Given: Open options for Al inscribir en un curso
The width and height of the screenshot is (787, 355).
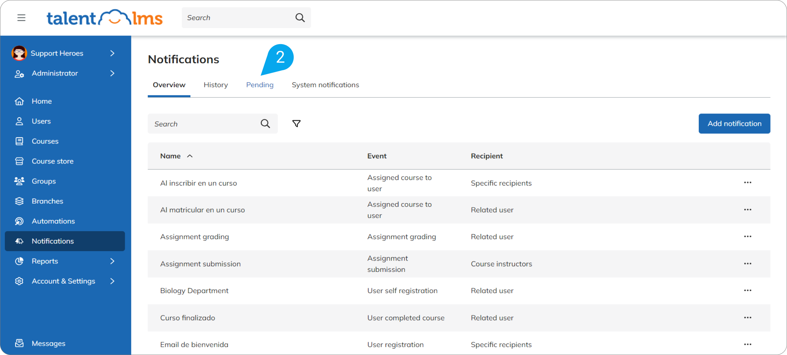Looking at the screenshot, I should pos(748,183).
